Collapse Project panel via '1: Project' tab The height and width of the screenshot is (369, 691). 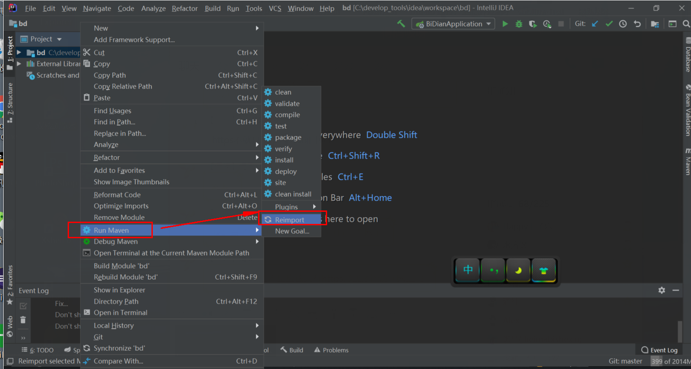(x=9, y=50)
